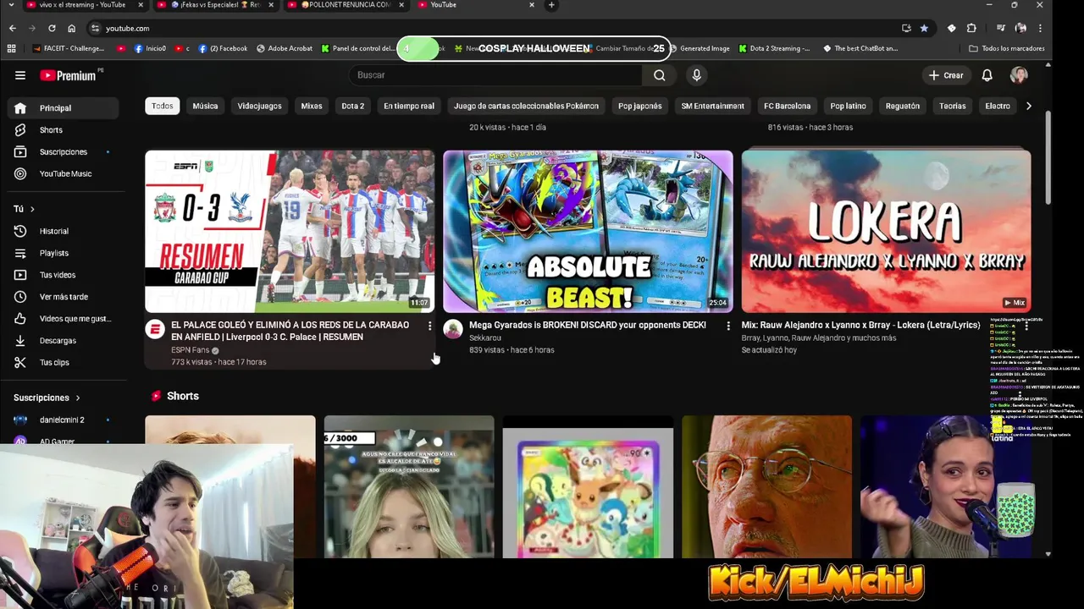1084x609 pixels.
Task: Click the YouTube Premium logo
Action: coord(68,75)
